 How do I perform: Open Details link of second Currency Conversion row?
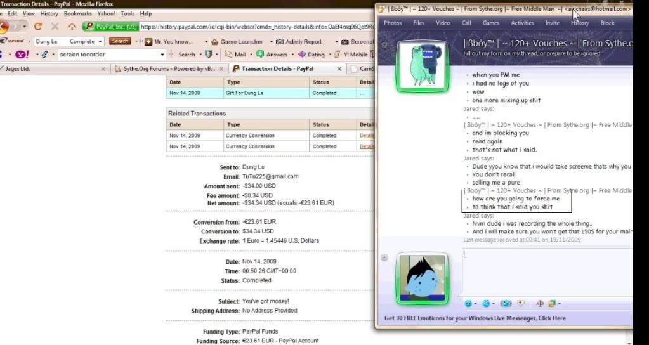coord(367,146)
